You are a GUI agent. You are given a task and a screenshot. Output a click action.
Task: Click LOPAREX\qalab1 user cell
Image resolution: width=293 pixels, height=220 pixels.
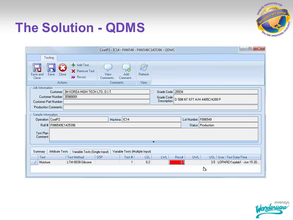(x=239, y=162)
